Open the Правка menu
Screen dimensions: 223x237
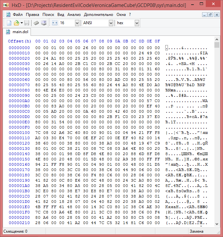pyautogui.click(x=33, y=15)
